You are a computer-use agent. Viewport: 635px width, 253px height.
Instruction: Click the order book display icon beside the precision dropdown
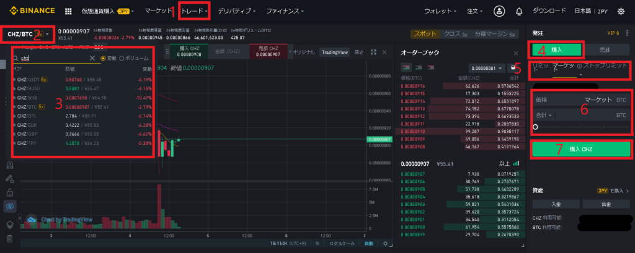coord(513,68)
